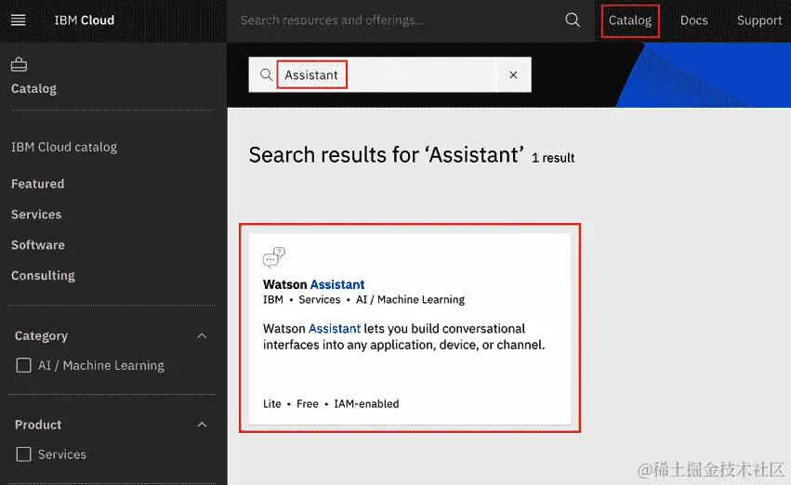The image size is (791, 485).
Task: Click the Lite • Free • IAM-enabled tags
Action: pyautogui.click(x=331, y=404)
